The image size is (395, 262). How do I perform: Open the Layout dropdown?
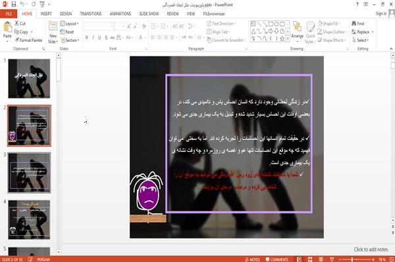(x=70, y=24)
